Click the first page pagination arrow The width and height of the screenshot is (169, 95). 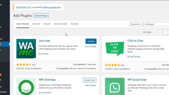pos(155,32)
